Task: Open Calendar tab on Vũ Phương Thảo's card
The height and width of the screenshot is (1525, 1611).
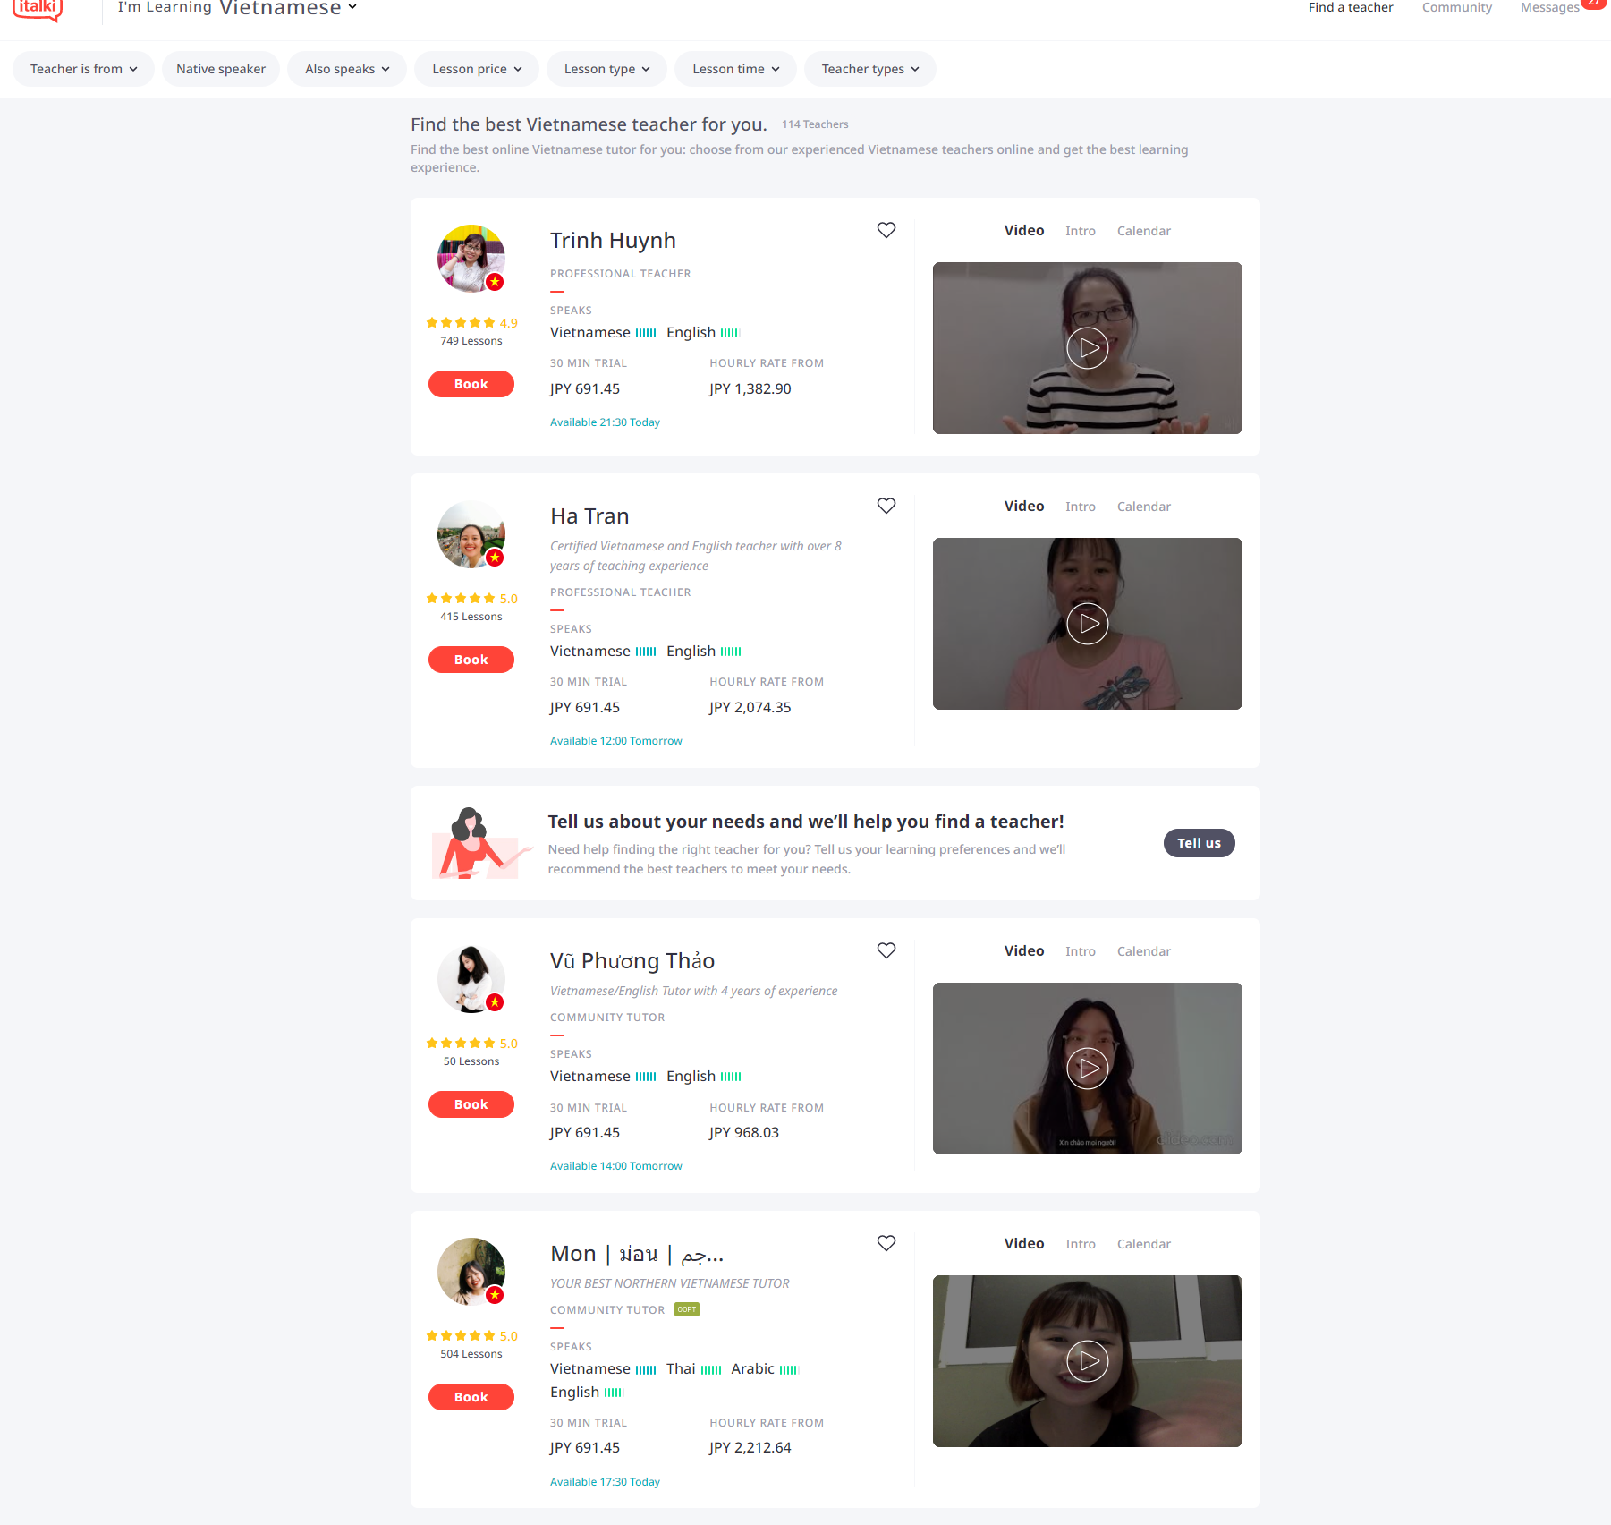Action: pos(1144,951)
